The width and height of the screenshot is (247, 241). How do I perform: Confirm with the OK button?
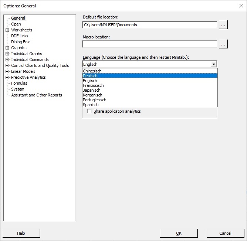point(179,233)
